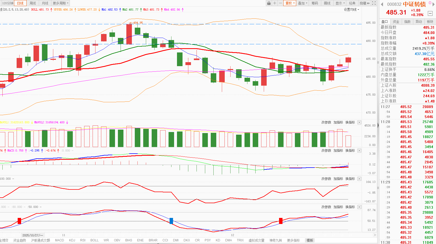
Task: Click the 亿元 unit link beside 总成交额
Action: [x=430, y=54]
